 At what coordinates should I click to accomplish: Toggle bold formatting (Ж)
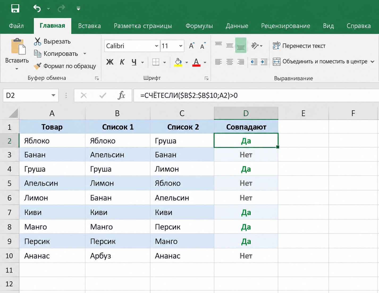110,62
